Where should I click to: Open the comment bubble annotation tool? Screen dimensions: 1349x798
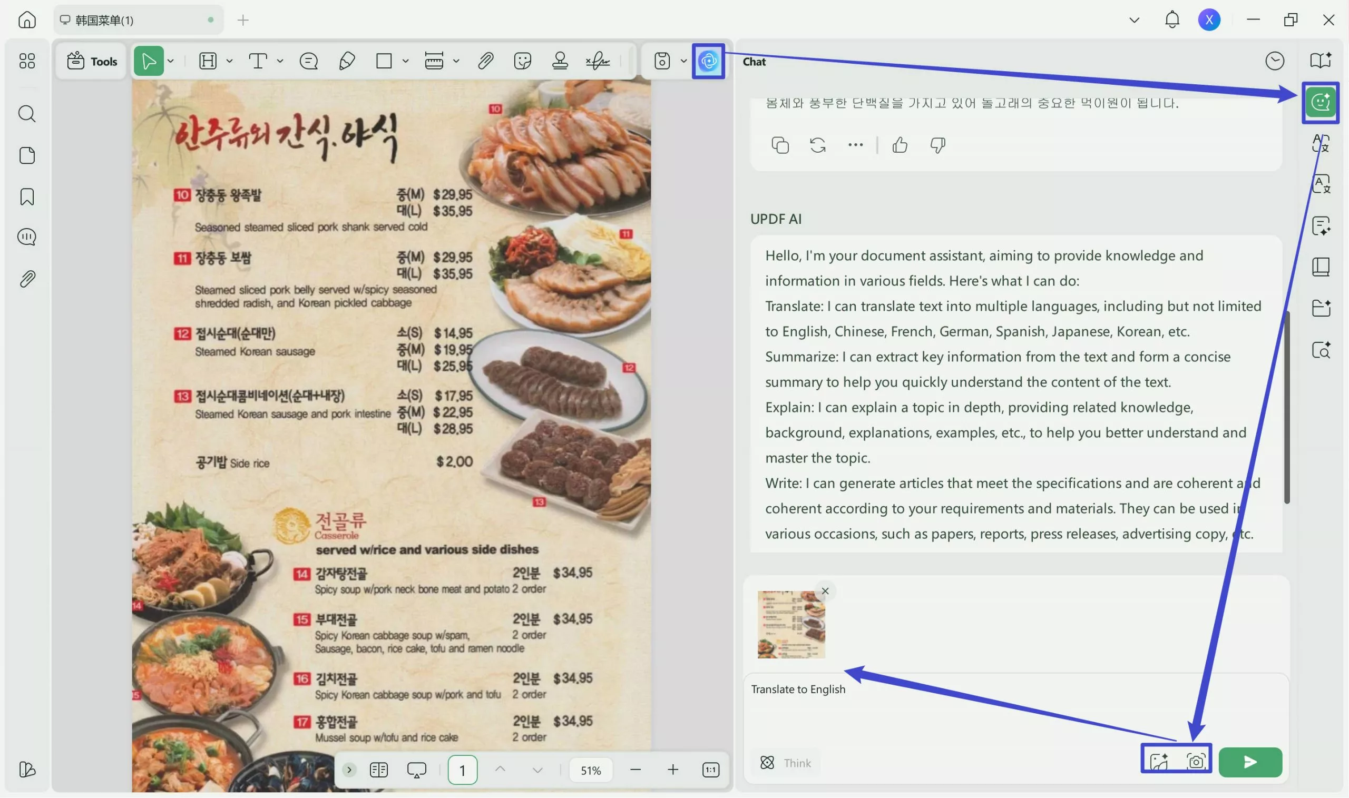click(x=308, y=61)
